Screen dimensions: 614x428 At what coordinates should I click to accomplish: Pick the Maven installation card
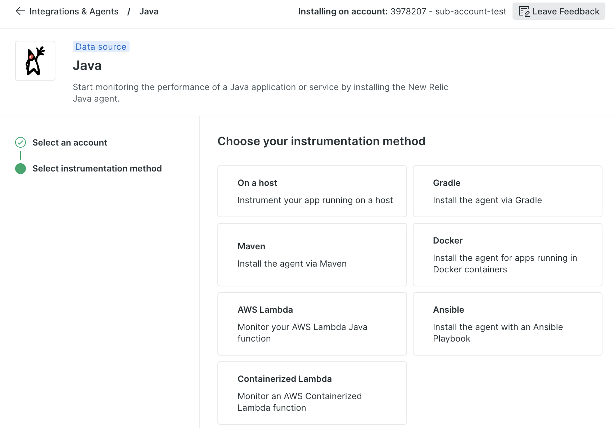312,255
